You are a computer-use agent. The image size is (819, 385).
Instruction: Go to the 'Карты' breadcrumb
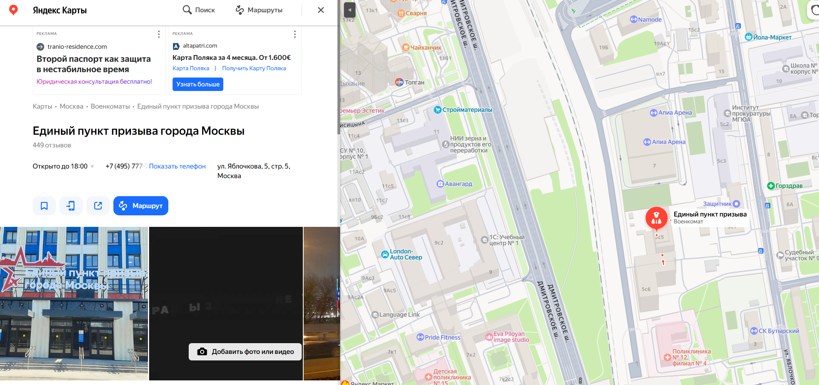click(x=42, y=106)
